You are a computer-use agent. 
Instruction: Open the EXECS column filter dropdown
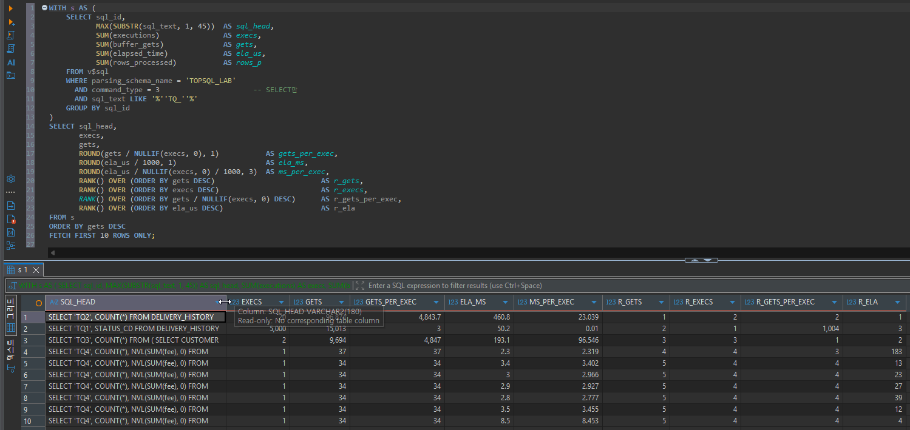click(x=281, y=302)
